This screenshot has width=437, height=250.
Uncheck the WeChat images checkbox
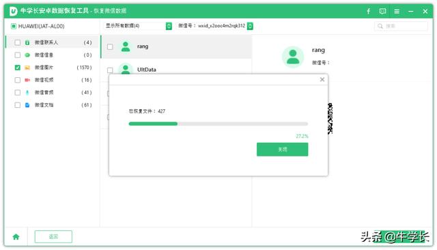pyautogui.click(x=18, y=68)
